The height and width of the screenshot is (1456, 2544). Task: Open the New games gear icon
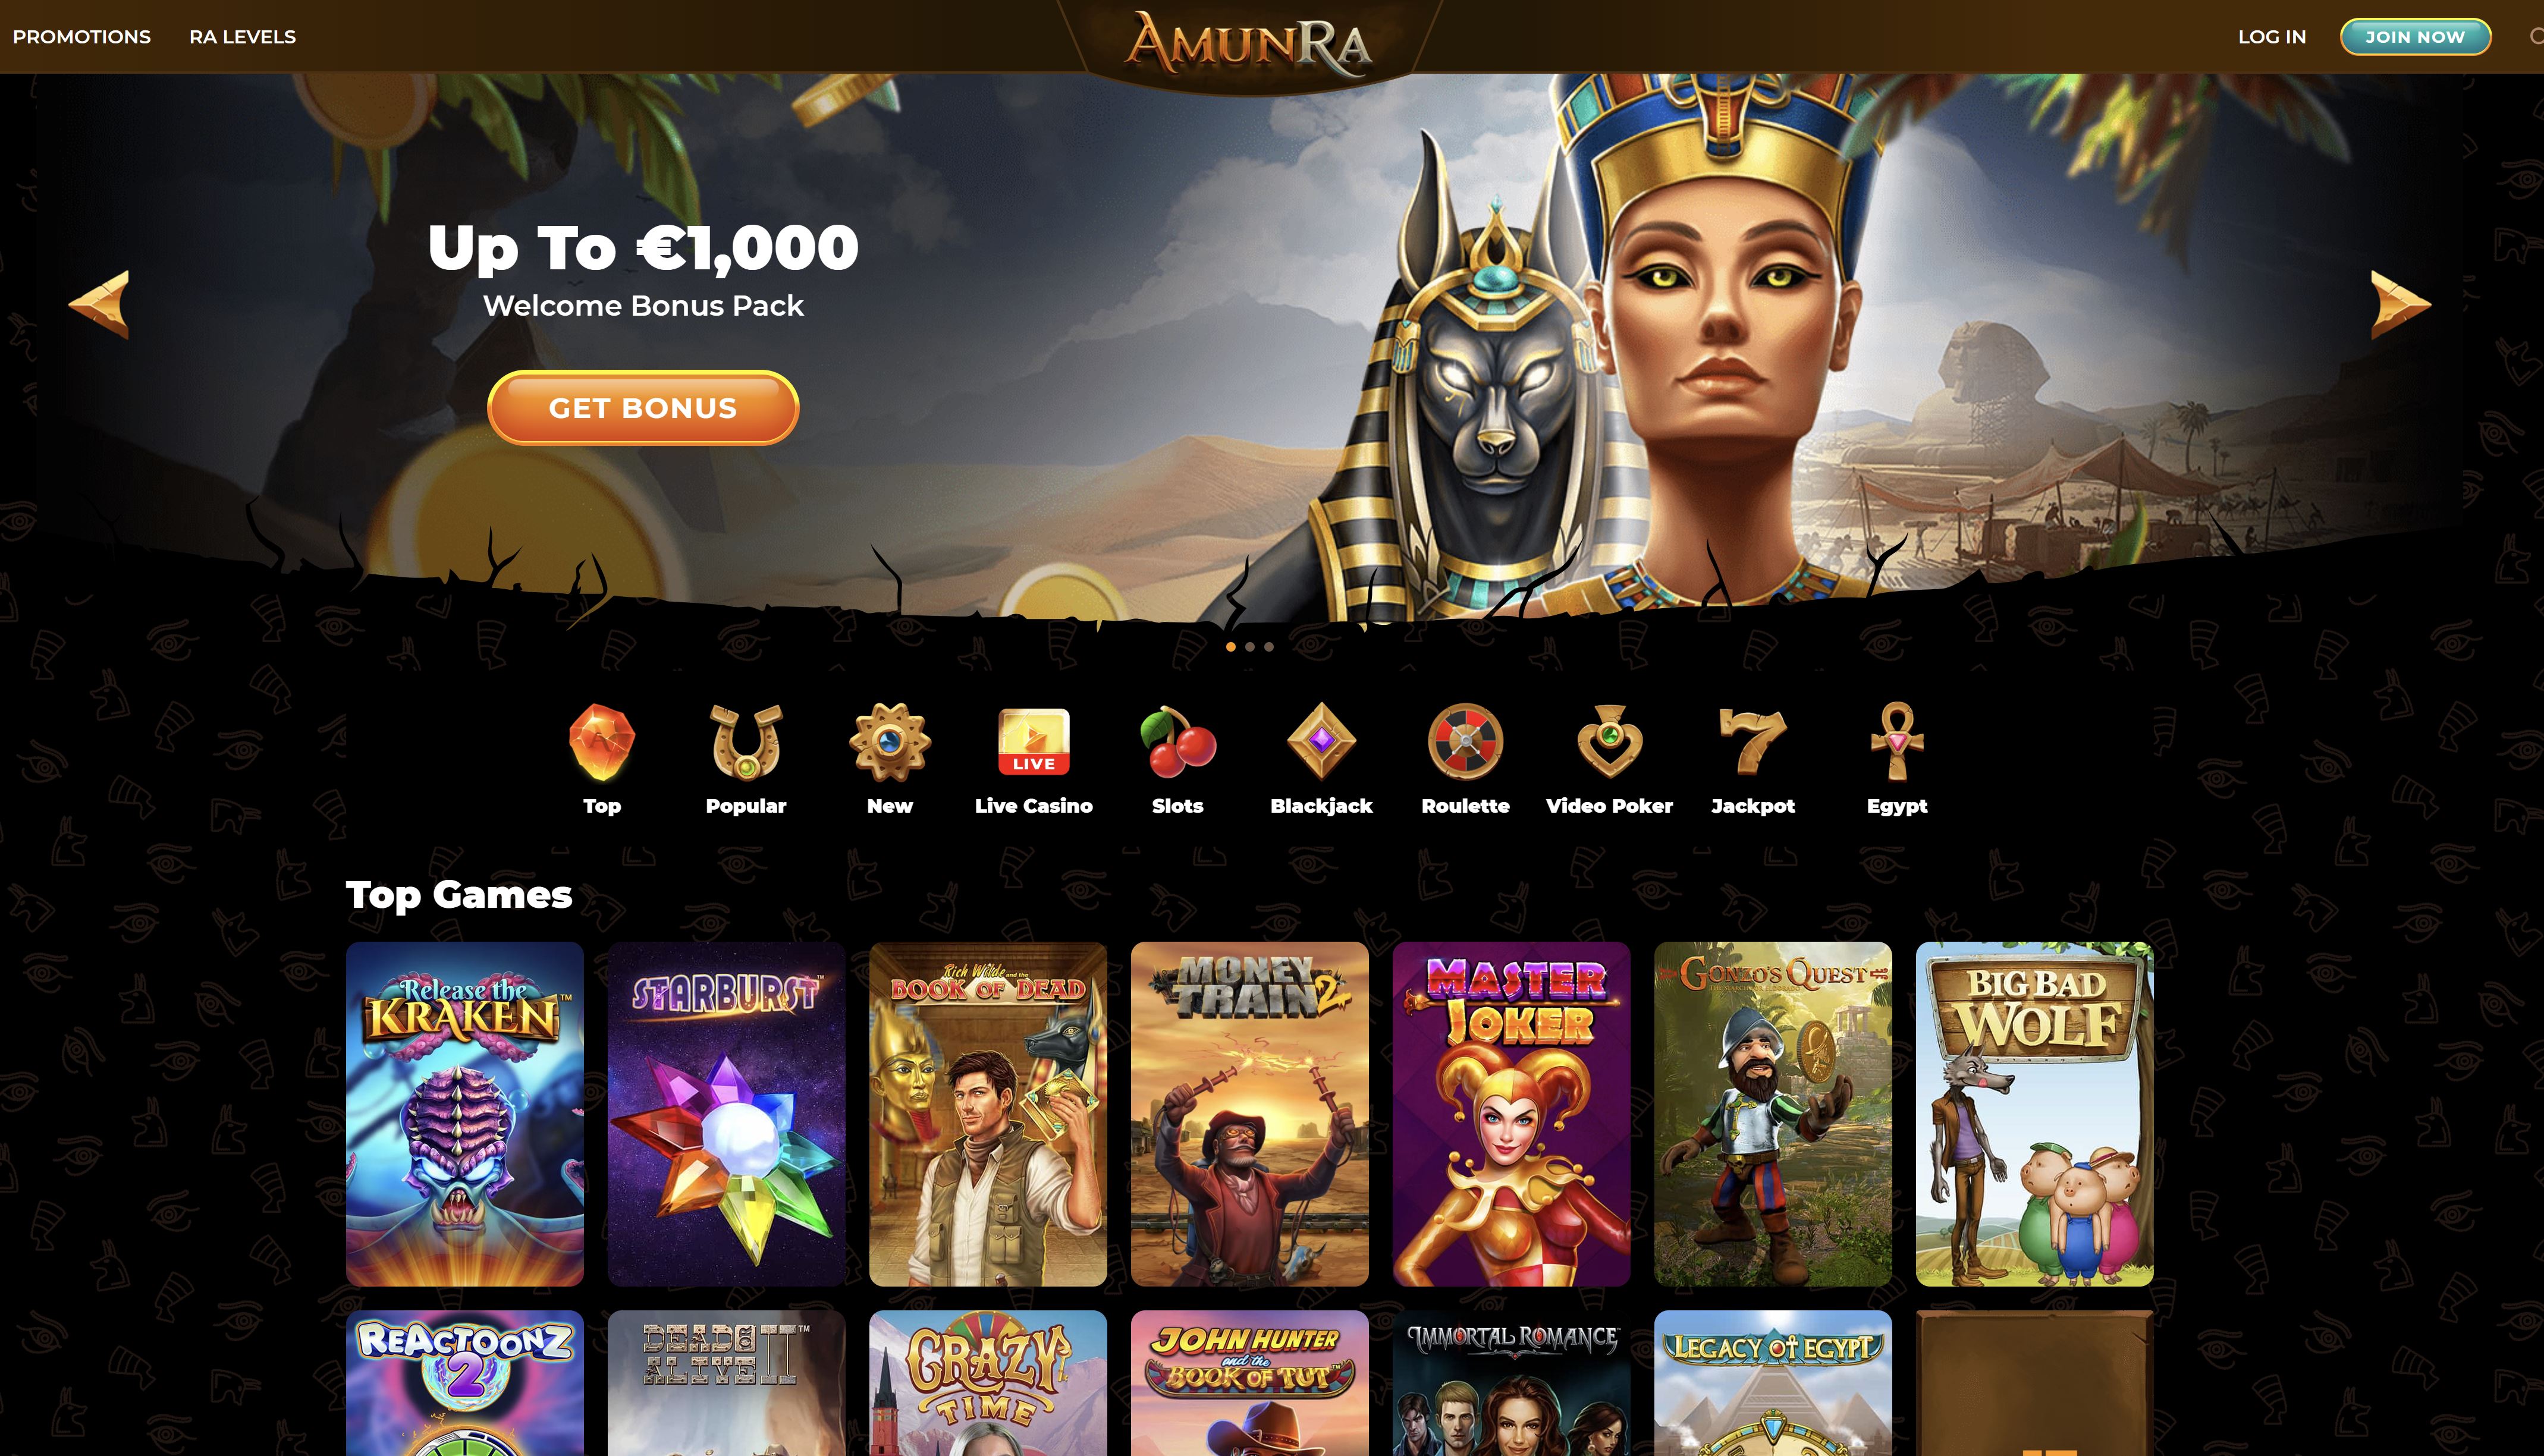coord(889,742)
